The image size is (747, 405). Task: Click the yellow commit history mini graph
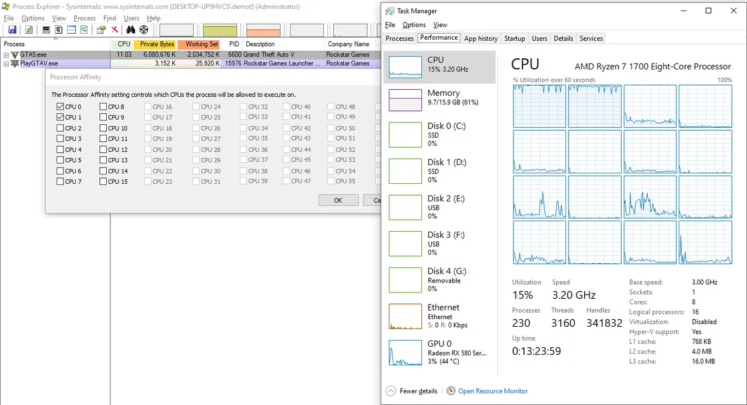tap(220, 30)
